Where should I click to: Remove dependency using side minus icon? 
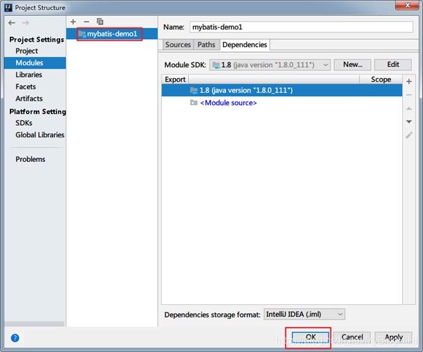409,95
